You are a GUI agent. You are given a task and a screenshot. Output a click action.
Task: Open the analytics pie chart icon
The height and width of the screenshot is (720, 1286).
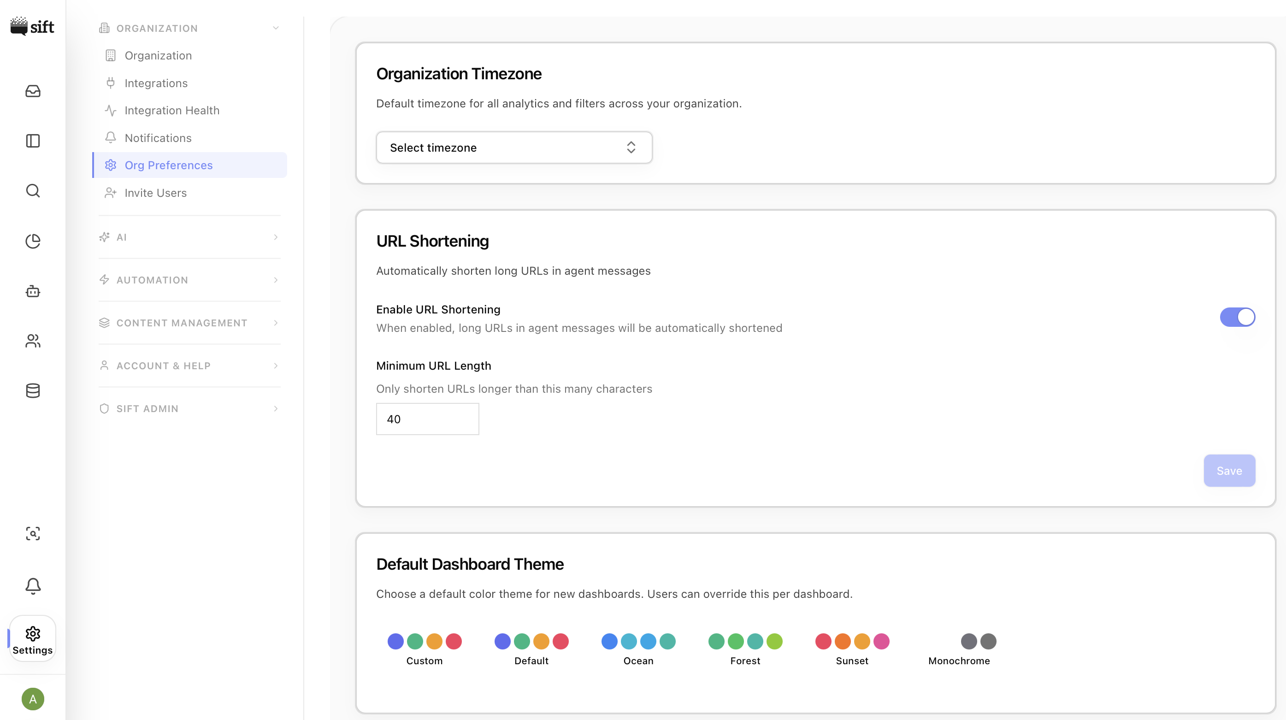(33, 241)
